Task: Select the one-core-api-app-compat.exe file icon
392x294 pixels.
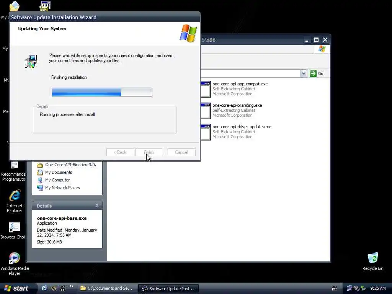Action: click(x=206, y=89)
